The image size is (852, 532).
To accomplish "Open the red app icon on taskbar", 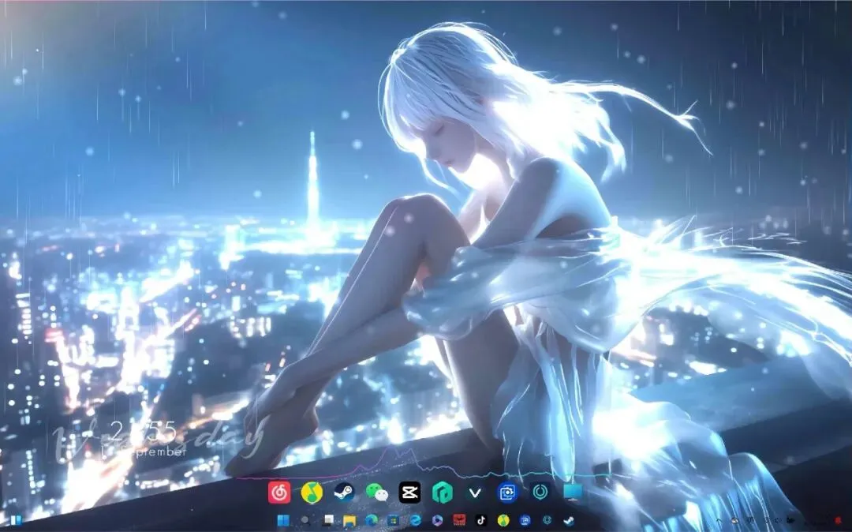I will [x=459, y=521].
